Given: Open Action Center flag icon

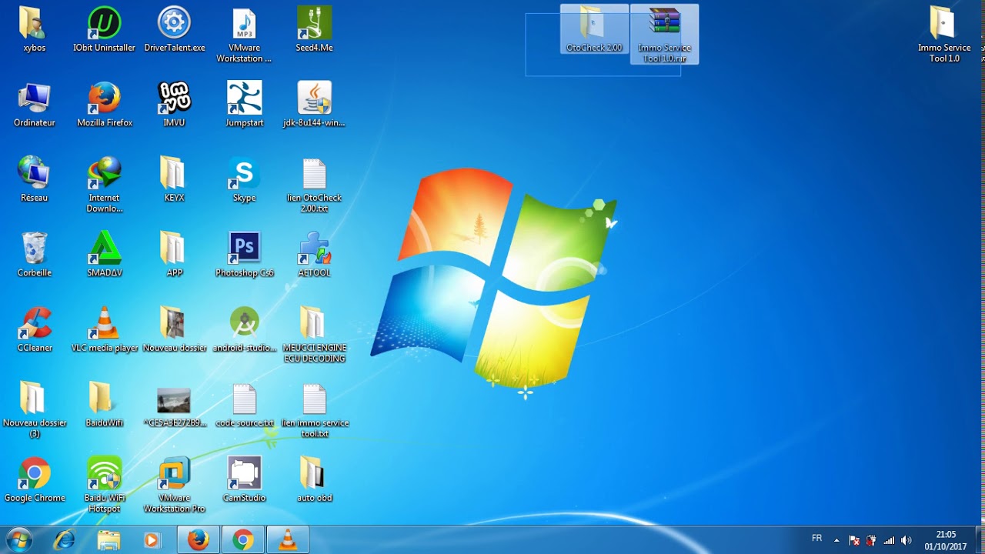Looking at the screenshot, I should 853,540.
